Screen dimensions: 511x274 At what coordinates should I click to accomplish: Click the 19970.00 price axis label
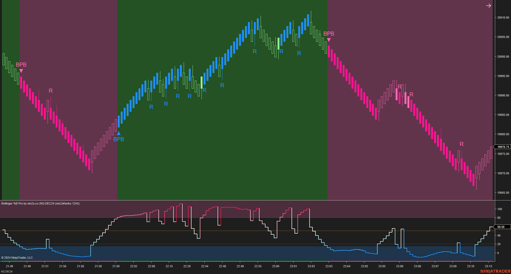[503, 173]
